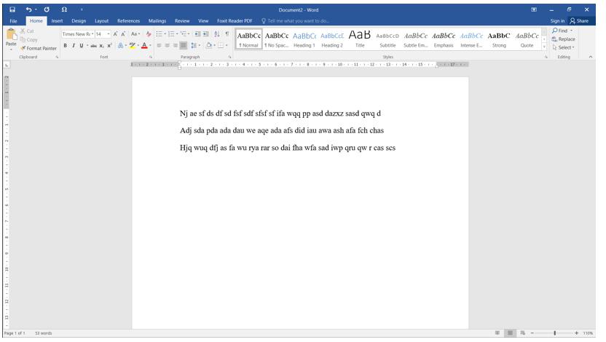Apply bullet list formatting
Screen dimensions: 606x342
160,34
